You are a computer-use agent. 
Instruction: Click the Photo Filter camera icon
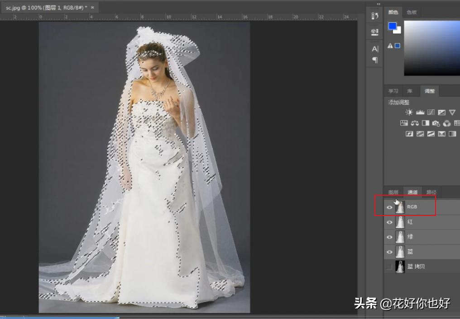(436, 123)
